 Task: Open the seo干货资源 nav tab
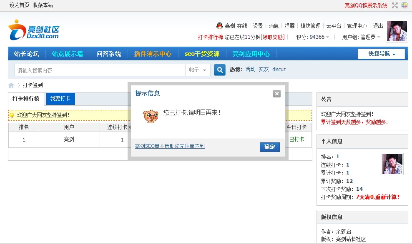tap(202, 54)
